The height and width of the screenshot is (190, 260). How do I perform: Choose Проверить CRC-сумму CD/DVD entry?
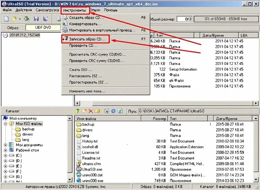pyautogui.click(x=106, y=61)
